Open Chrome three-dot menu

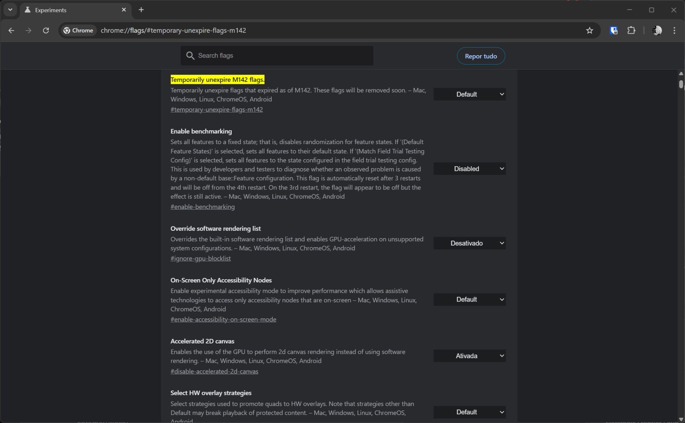(x=674, y=30)
